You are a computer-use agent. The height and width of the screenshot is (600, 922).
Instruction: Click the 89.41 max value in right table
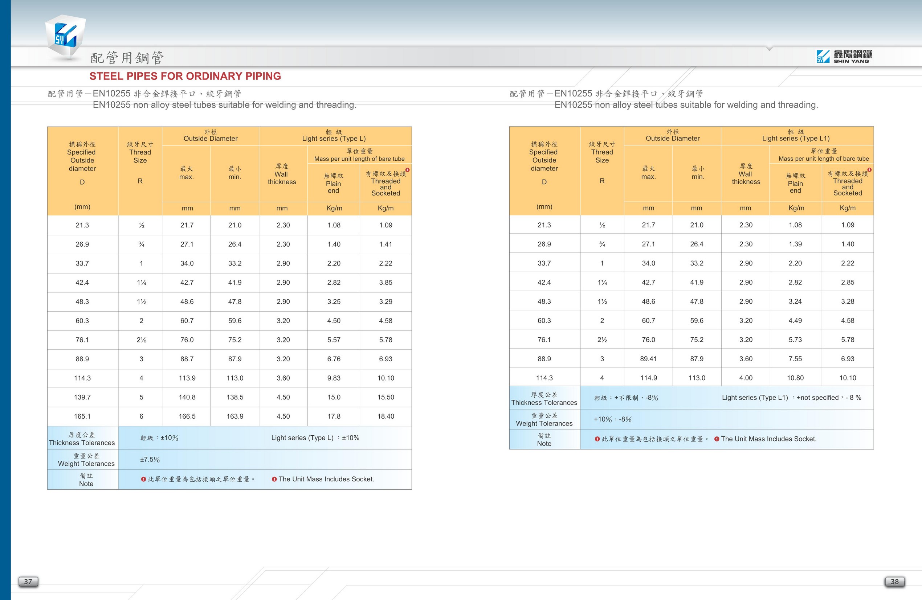click(648, 359)
